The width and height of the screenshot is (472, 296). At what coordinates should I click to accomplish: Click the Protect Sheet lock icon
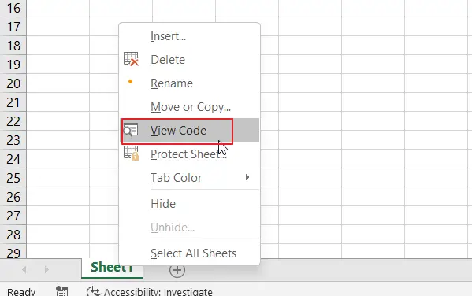pyautogui.click(x=131, y=154)
